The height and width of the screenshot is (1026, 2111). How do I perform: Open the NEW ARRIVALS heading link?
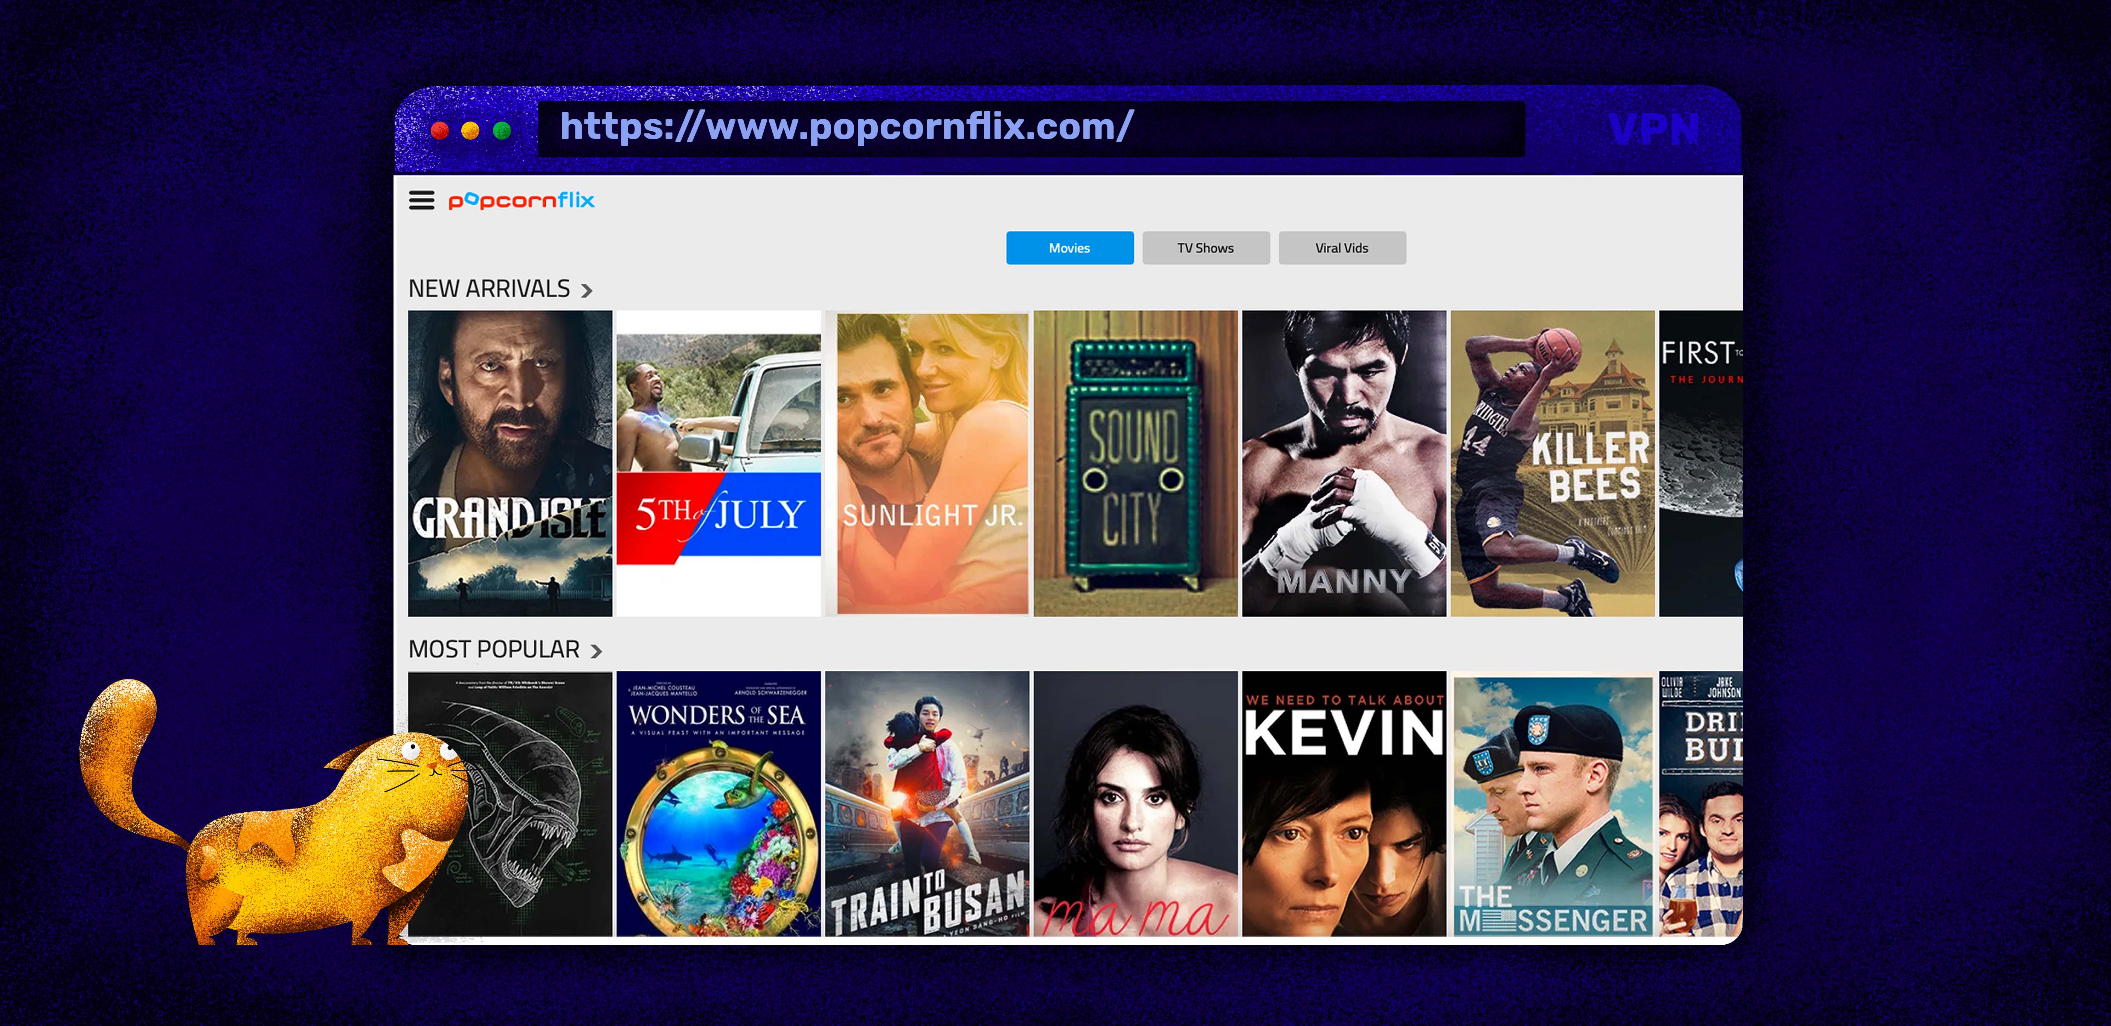point(489,288)
